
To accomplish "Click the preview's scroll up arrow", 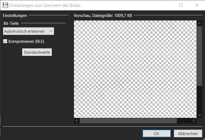I will point(199,23).
